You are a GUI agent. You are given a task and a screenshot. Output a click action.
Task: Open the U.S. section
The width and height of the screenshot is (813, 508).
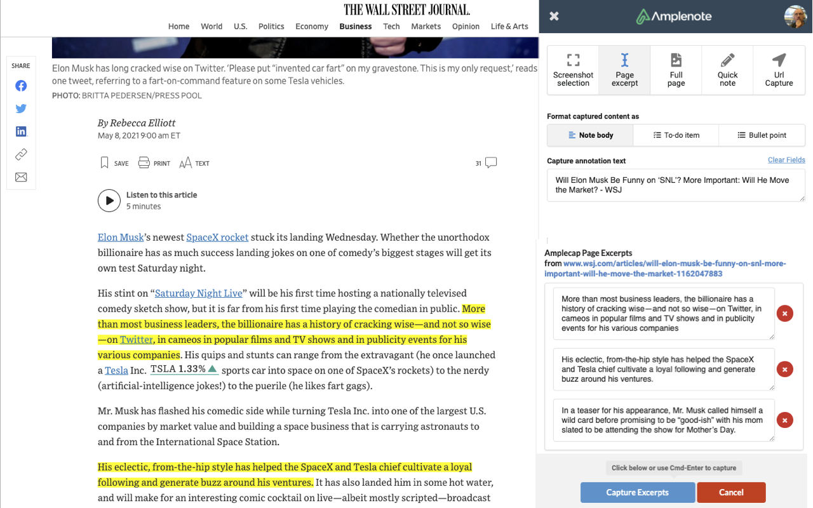click(240, 26)
